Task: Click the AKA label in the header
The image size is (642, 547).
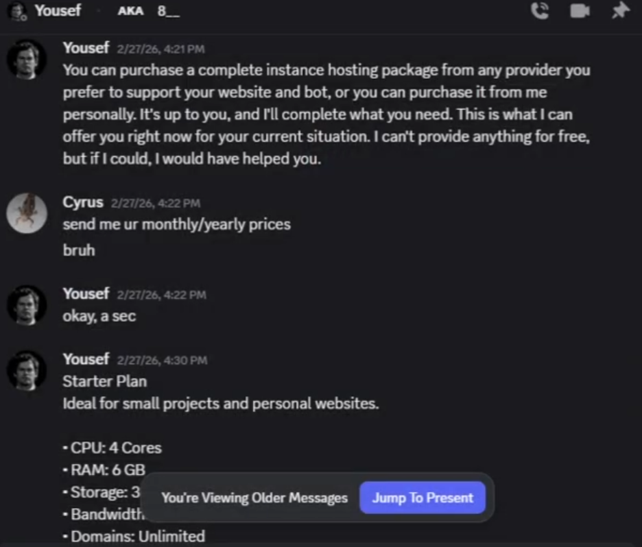Action: point(130,11)
